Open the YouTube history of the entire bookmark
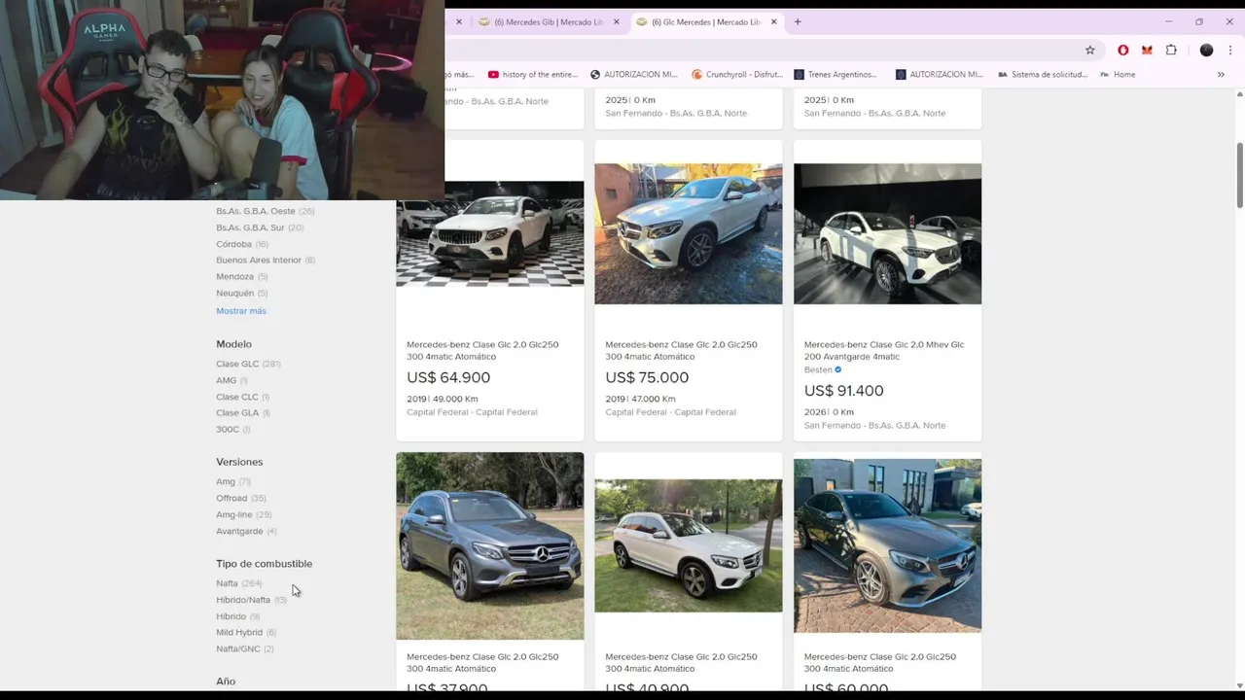Screen dimensions: 1245x700 [533, 74]
